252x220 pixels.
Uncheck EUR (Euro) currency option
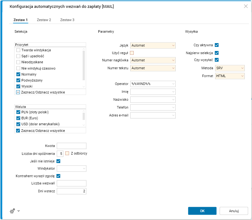[x=18, y=118]
